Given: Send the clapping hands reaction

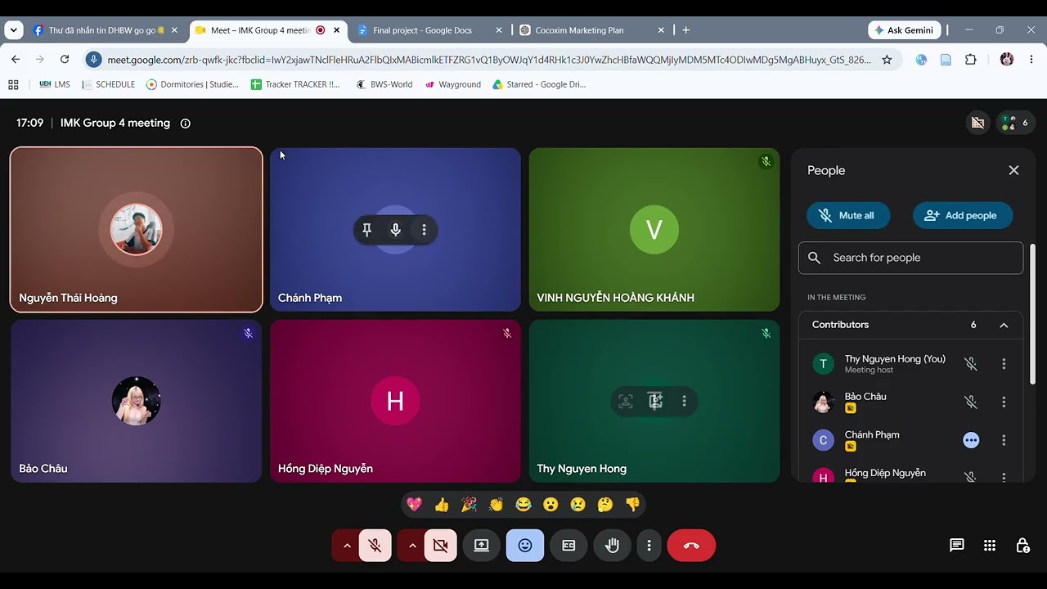Looking at the screenshot, I should (x=496, y=505).
